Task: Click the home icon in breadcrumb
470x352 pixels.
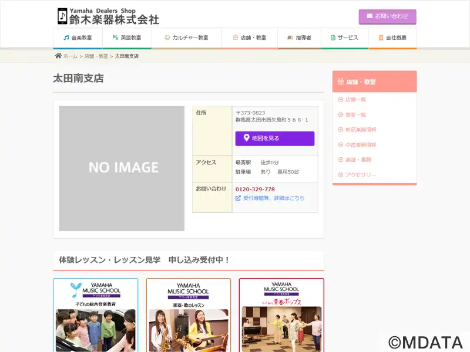Action: point(58,56)
